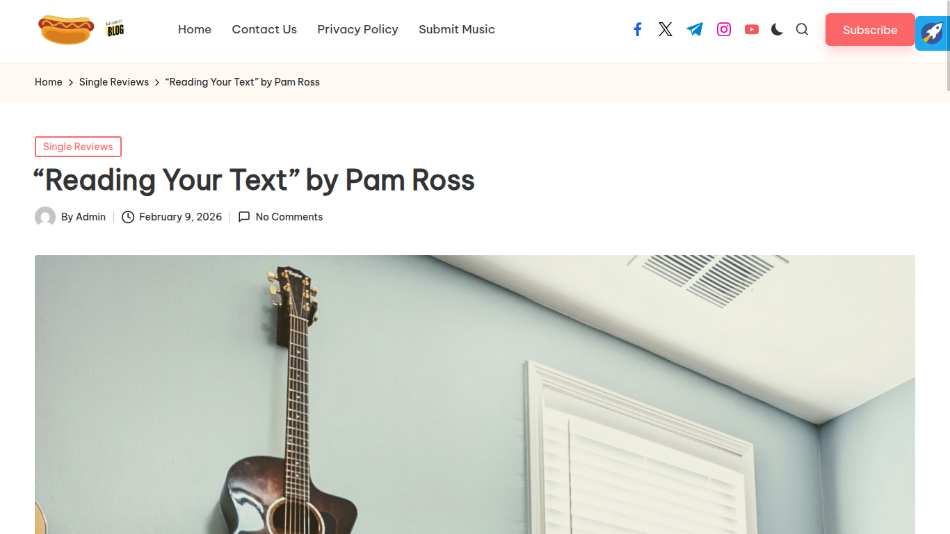Open the Facebook social icon
Image resolution: width=950 pixels, height=534 pixels.
(637, 29)
